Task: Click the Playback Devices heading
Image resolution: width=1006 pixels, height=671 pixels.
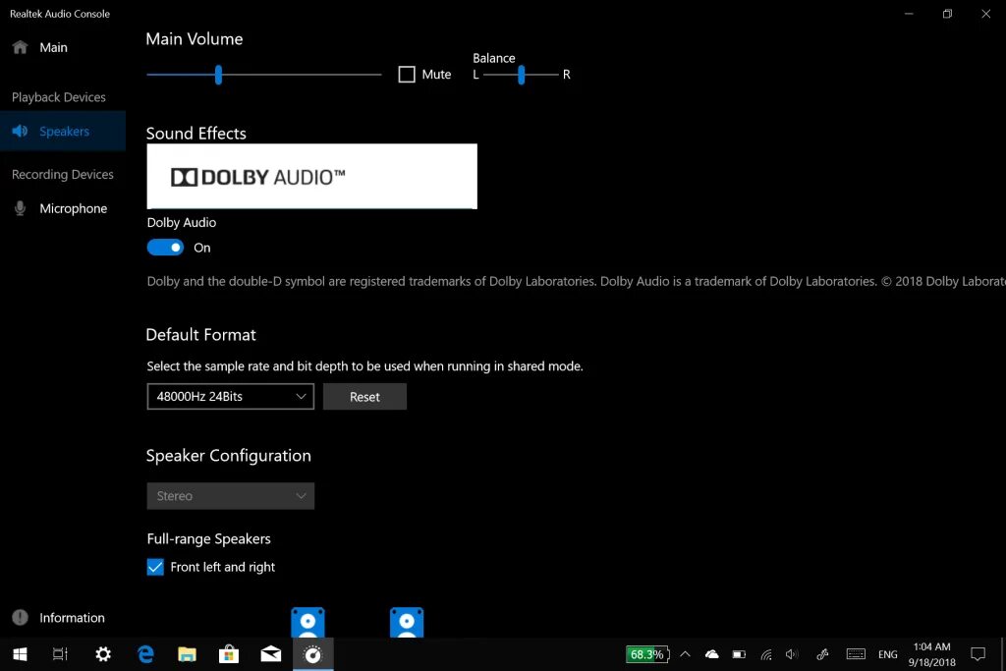Action: [x=58, y=97]
